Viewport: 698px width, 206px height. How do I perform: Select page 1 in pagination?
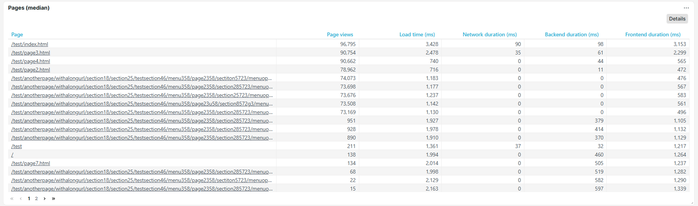coord(29,198)
